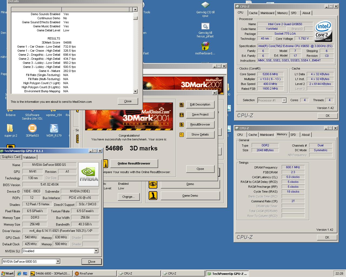
Task: Click the Save Project button
Action: point(200,114)
